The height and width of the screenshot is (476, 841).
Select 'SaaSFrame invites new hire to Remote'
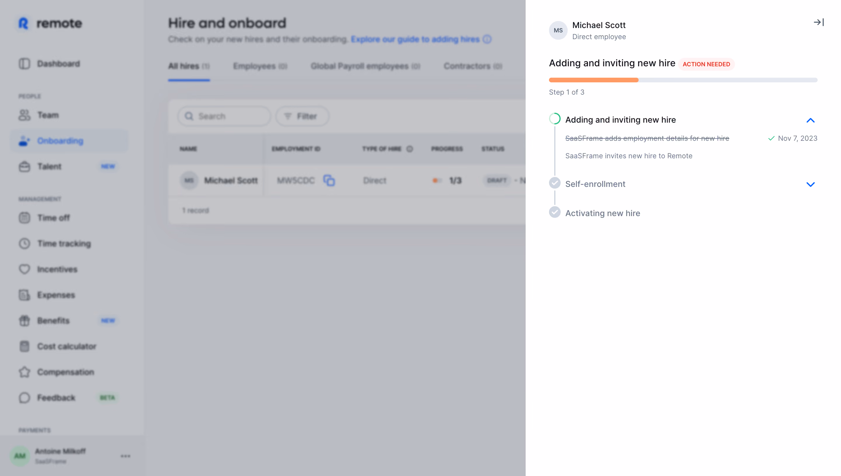pos(628,156)
